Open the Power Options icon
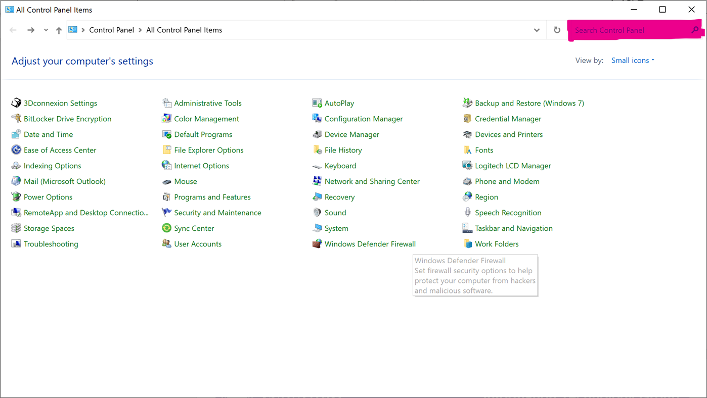Screen dimensions: 707x398 pyautogui.click(x=16, y=197)
